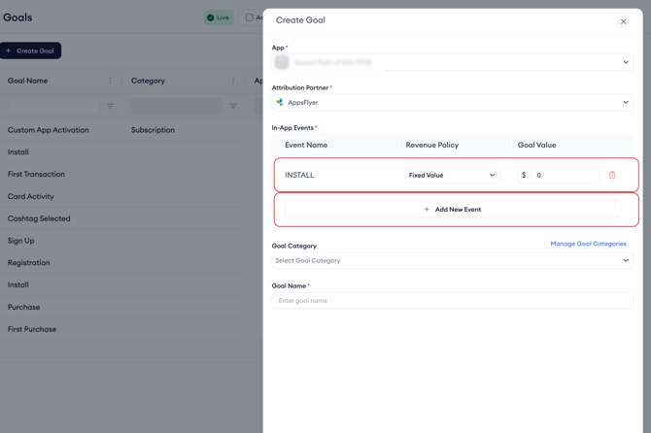Viewport: 651px width, 433px height.
Task: Expand the App dropdown
Action: tap(625, 62)
